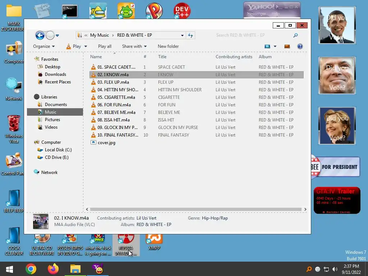Viewport: 368px width, 276px height.
Task: Sort by the Name column header
Action: point(96,56)
